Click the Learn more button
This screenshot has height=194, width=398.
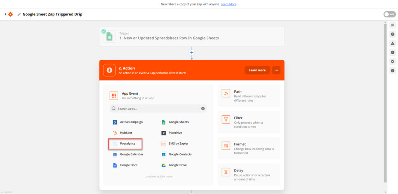click(257, 70)
